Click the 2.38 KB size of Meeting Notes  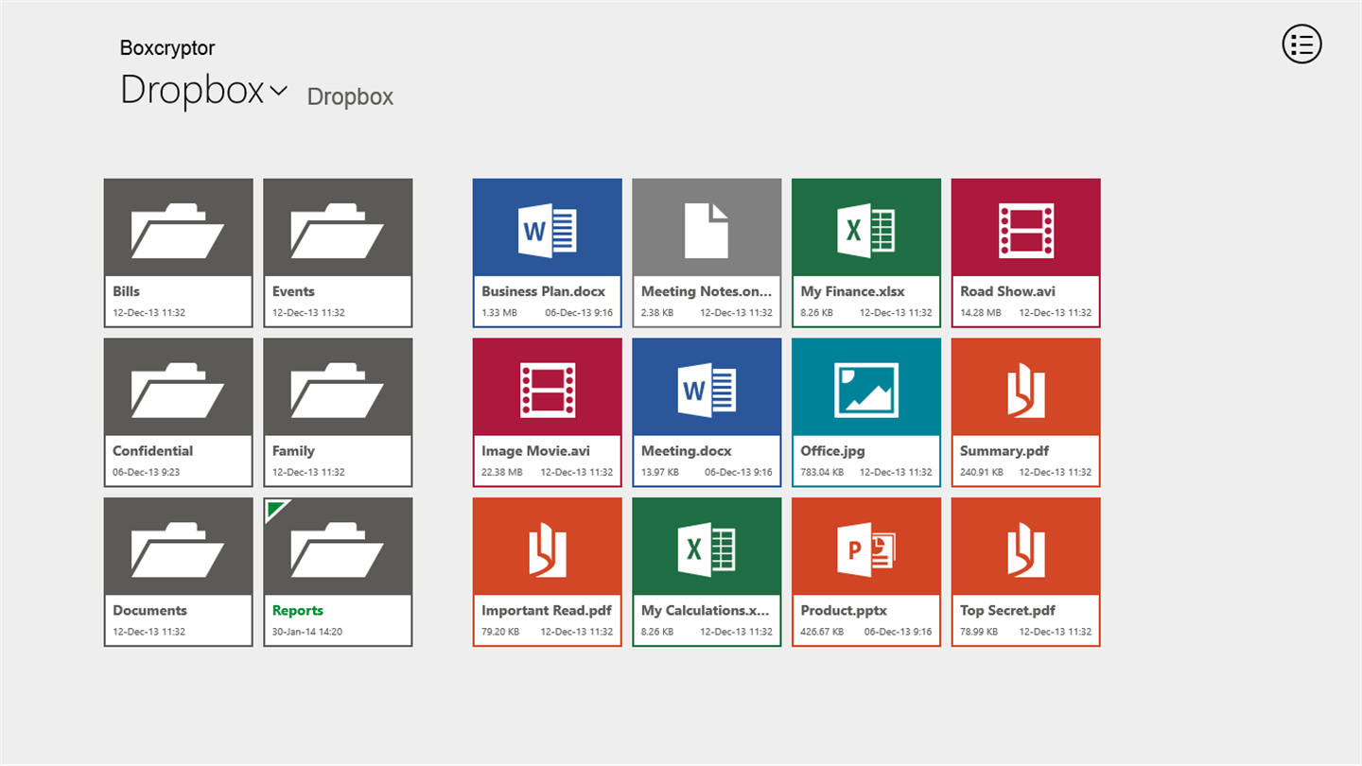[x=657, y=313]
